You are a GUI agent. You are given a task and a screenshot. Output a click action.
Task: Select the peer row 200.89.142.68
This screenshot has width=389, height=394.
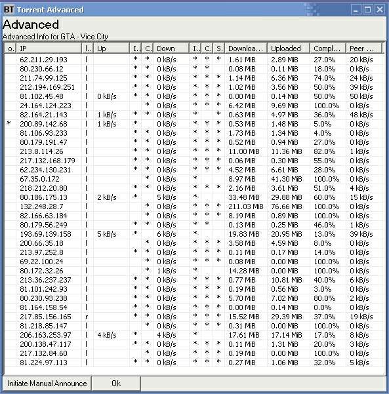(x=194, y=124)
